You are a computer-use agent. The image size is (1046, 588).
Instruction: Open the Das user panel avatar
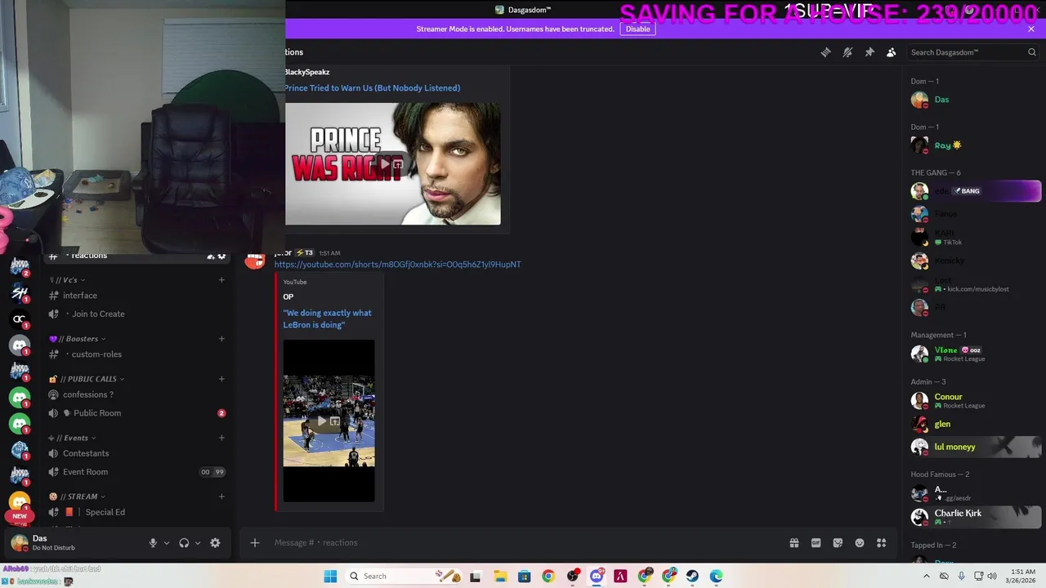coord(20,543)
